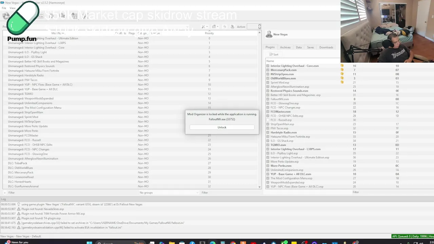This screenshot has height=244, width=434.
Task: Click the Mod Organizer instance globe icon
Action: [x=6, y=16]
